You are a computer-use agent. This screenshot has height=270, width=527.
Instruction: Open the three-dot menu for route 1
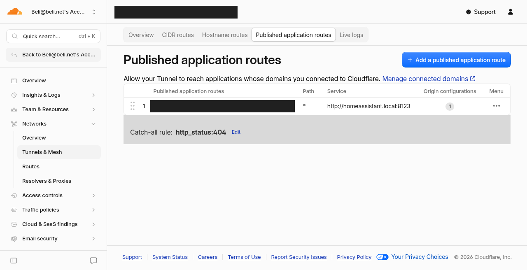(x=497, y=106)
